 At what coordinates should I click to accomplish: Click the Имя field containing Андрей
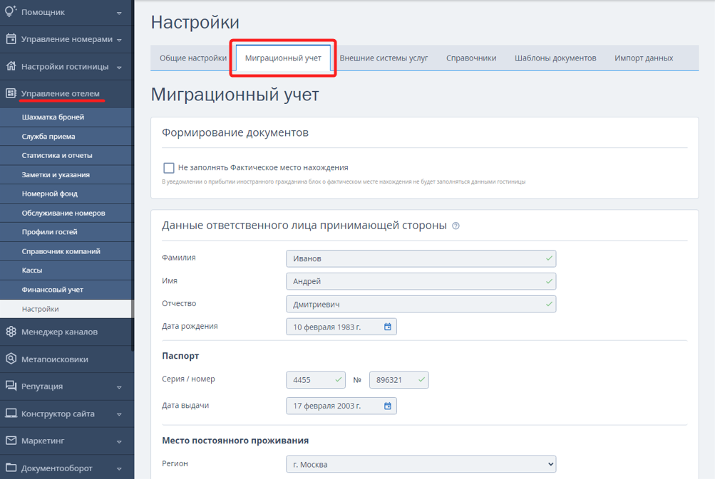point(421,281)
